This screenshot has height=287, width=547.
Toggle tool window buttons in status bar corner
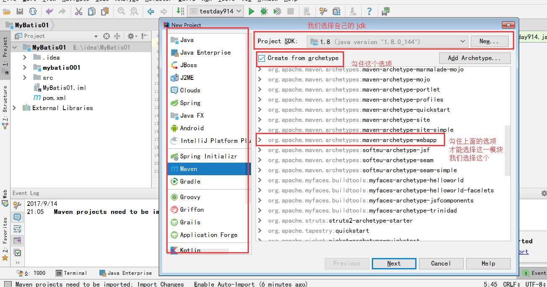(x=8, y=284)
